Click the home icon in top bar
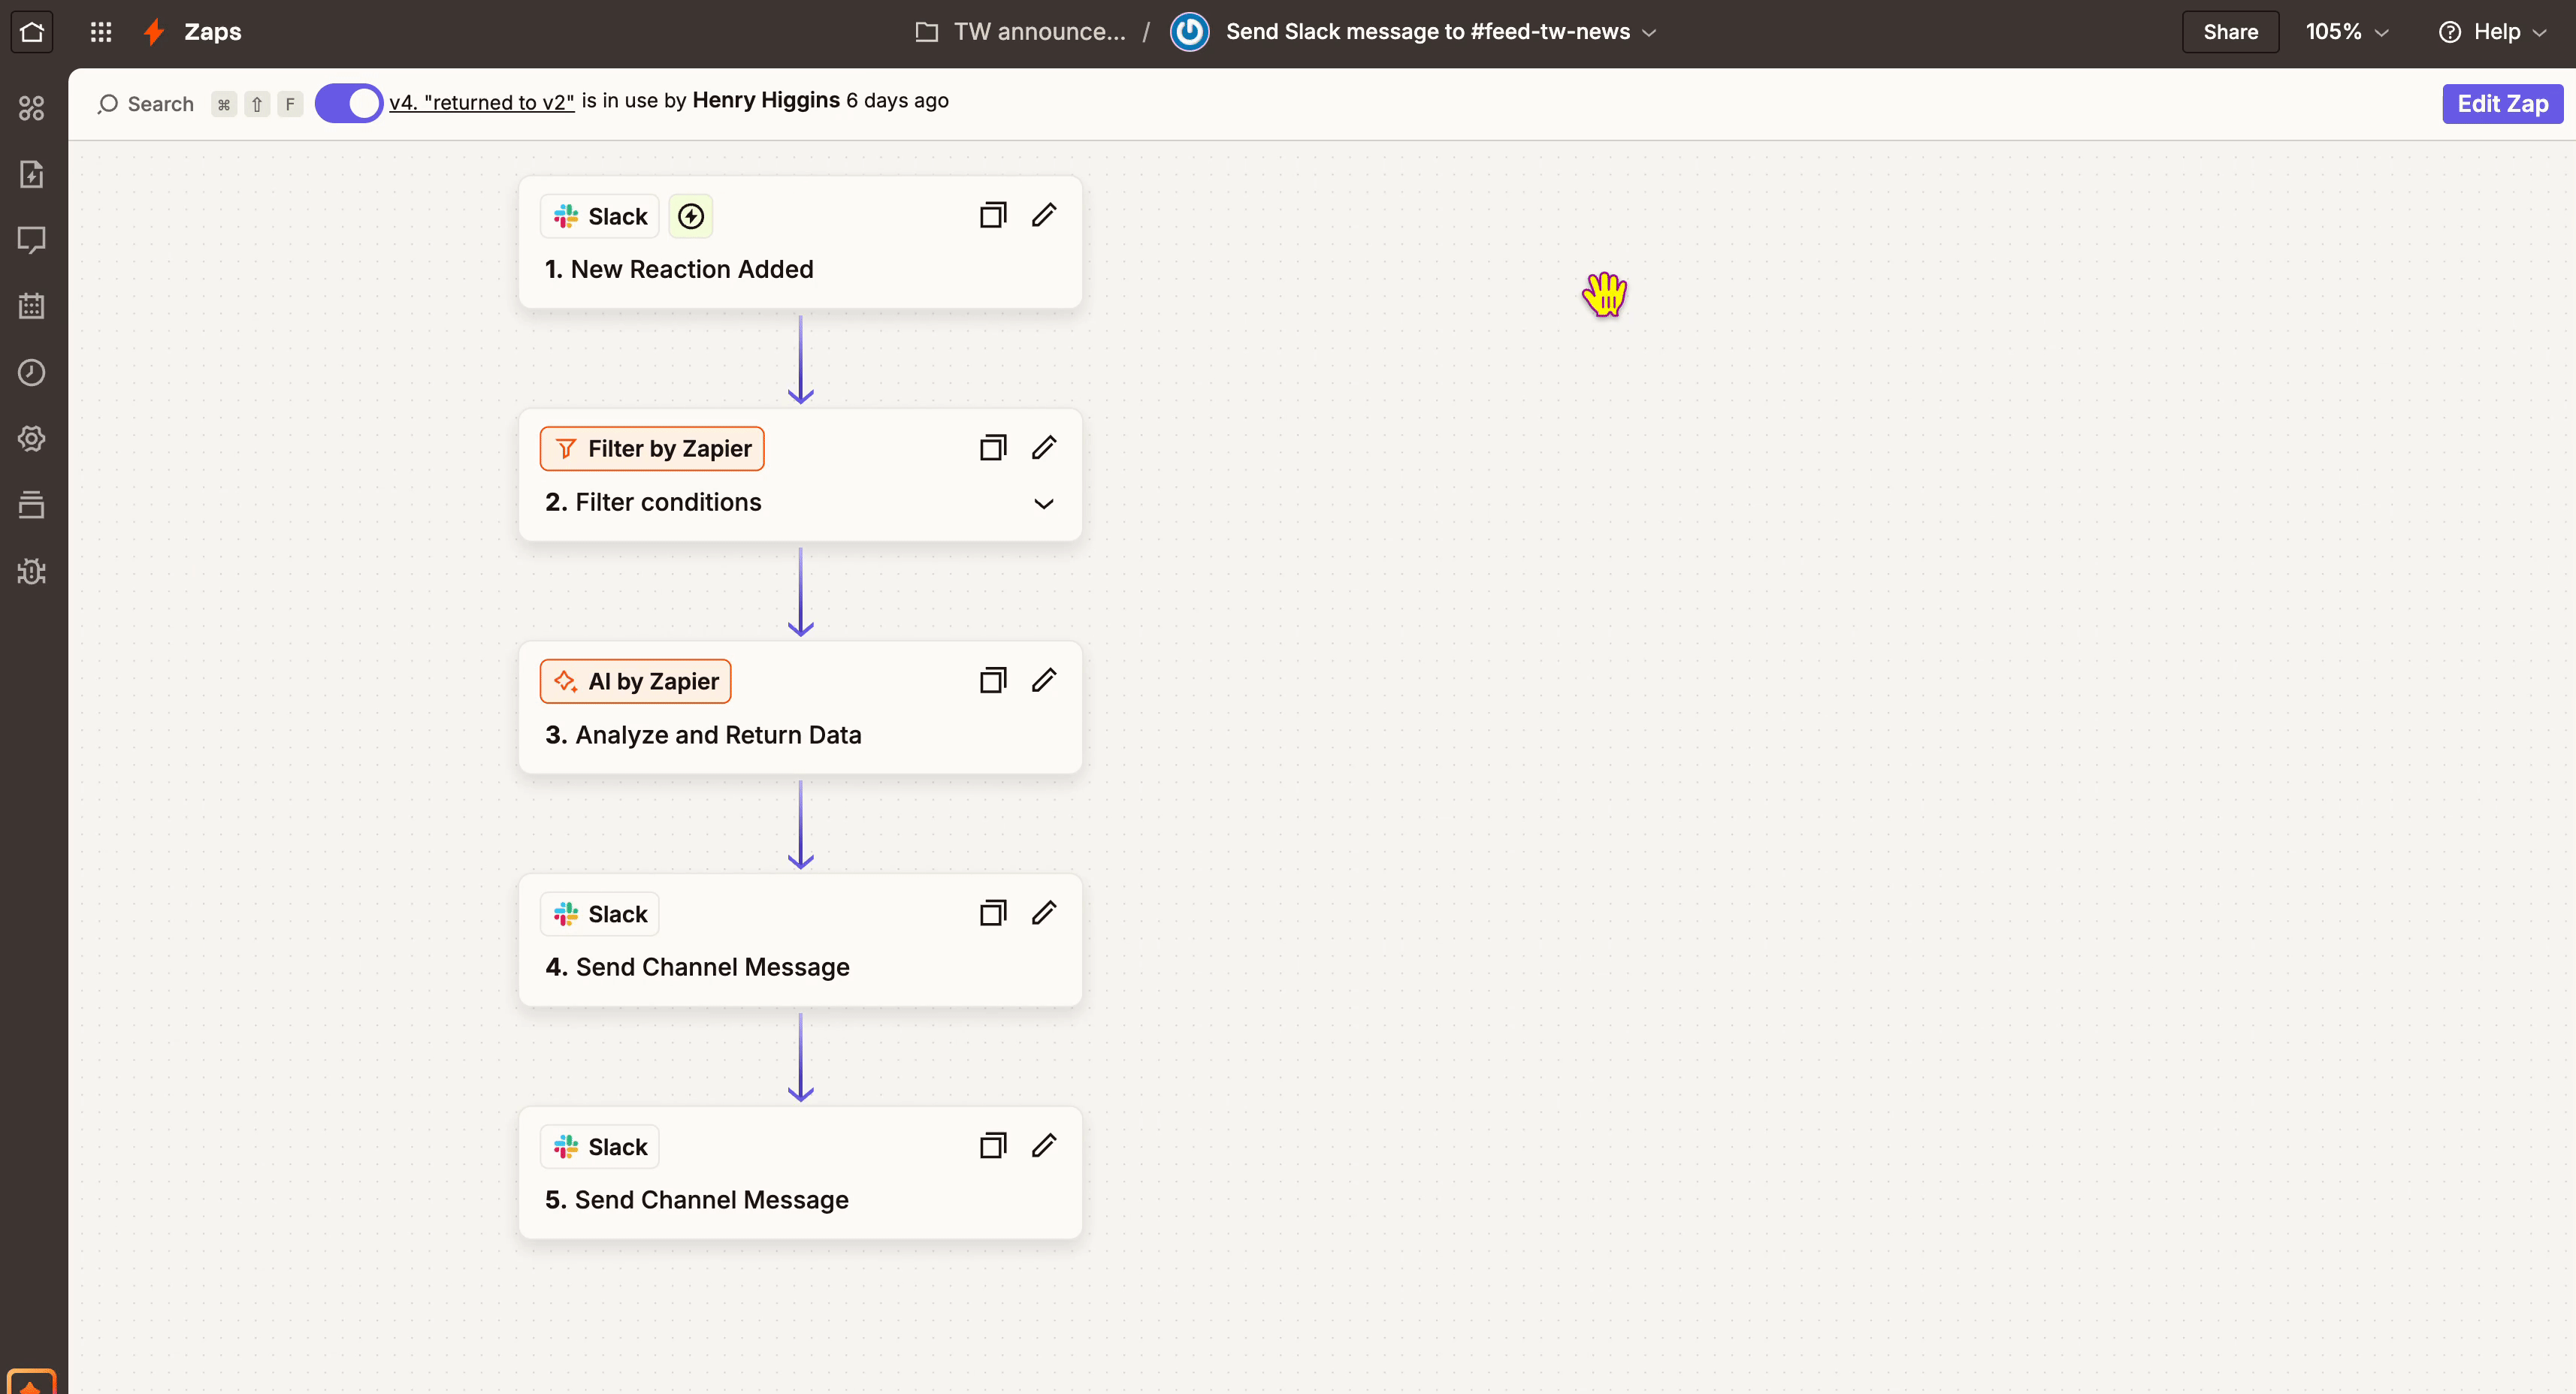 32,32
